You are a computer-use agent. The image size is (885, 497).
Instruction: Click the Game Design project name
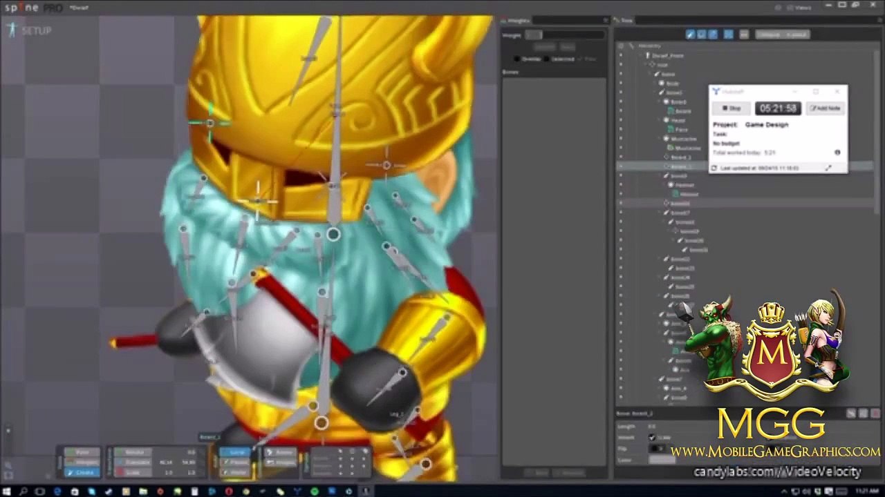coord(767,125)
